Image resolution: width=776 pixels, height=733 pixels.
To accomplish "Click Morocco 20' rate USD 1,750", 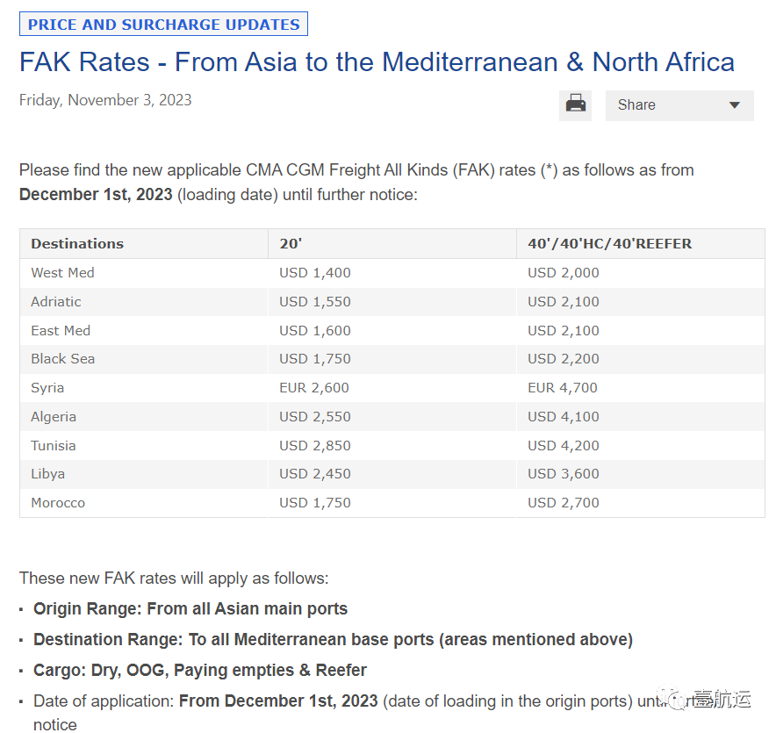I will click(x=315, y=503).
